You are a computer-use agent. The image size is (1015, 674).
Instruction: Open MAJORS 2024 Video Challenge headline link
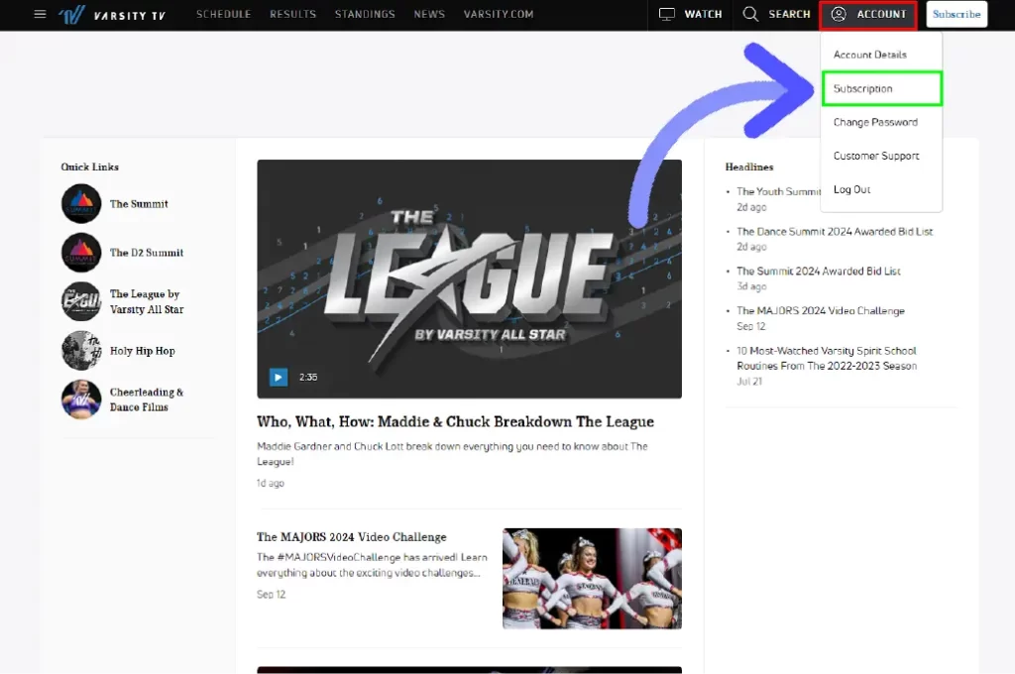820,311
